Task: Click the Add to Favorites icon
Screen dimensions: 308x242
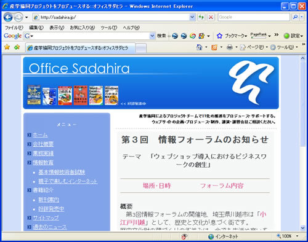Action: tap(17, 47)
